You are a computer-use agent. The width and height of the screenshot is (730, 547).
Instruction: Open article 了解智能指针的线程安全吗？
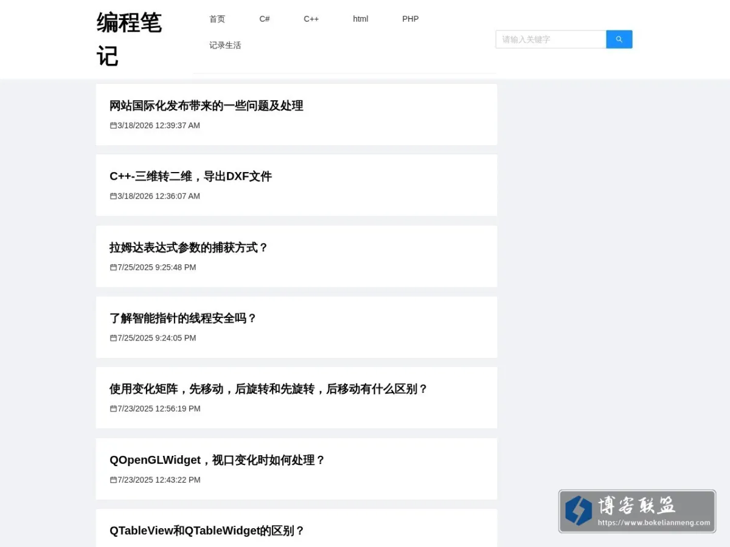183,318
